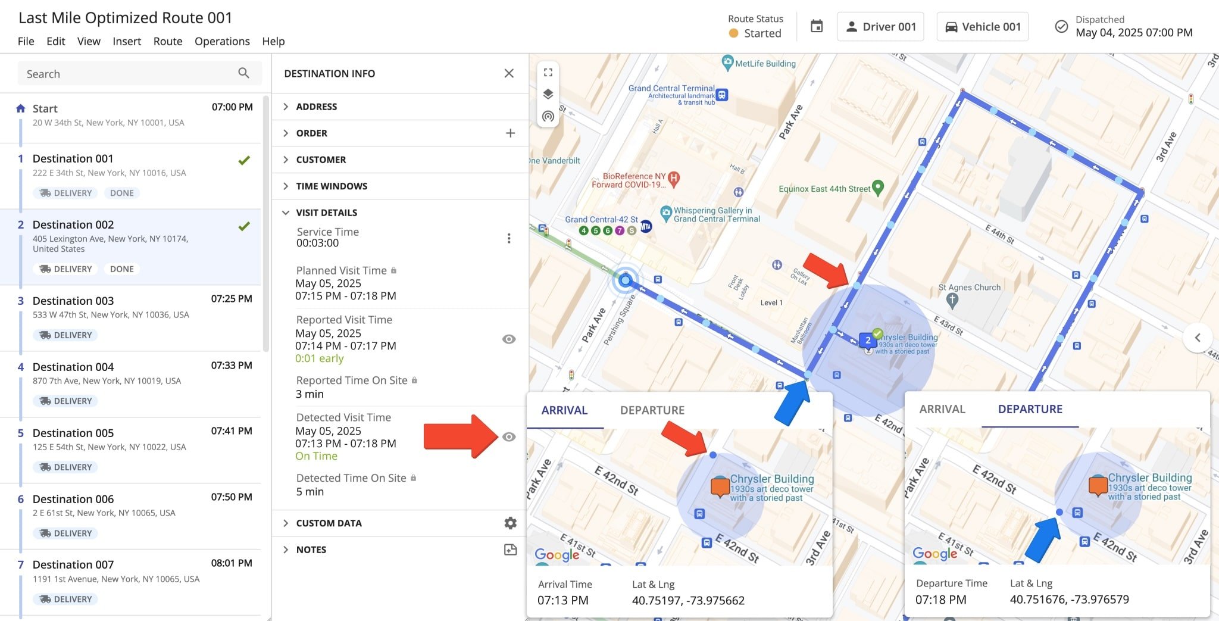Viewport: 1219px width, 621px height.
Task: Select the Start stop row
Action: pyautogui.click(x=130, y=118)
